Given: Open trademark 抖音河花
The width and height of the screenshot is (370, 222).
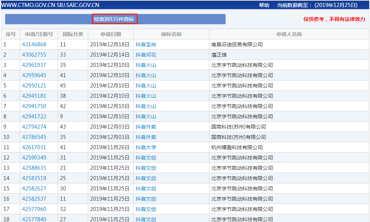Looking at the screenshot, I should [x=146, y=55].
